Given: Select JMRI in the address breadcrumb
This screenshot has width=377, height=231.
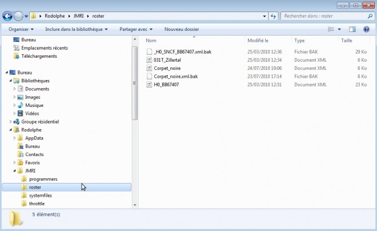Looking at the screenshot, I should tap(78, 16).
